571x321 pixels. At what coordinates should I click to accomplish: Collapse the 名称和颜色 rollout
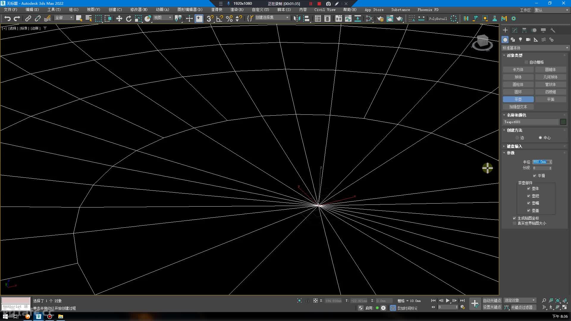coord(516,115)
